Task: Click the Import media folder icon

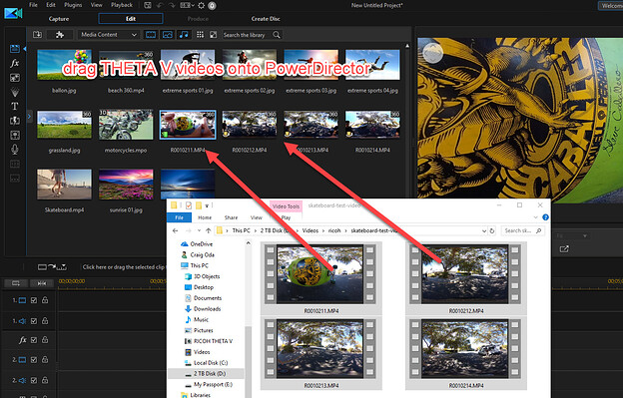Action: (x=37, y=35)
